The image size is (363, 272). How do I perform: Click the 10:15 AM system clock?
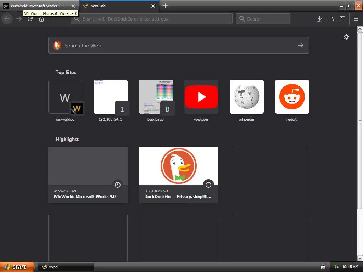click(x=350, y=267)
